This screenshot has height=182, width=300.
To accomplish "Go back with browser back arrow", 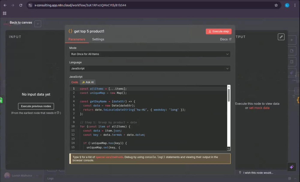I will pos(5,5).
